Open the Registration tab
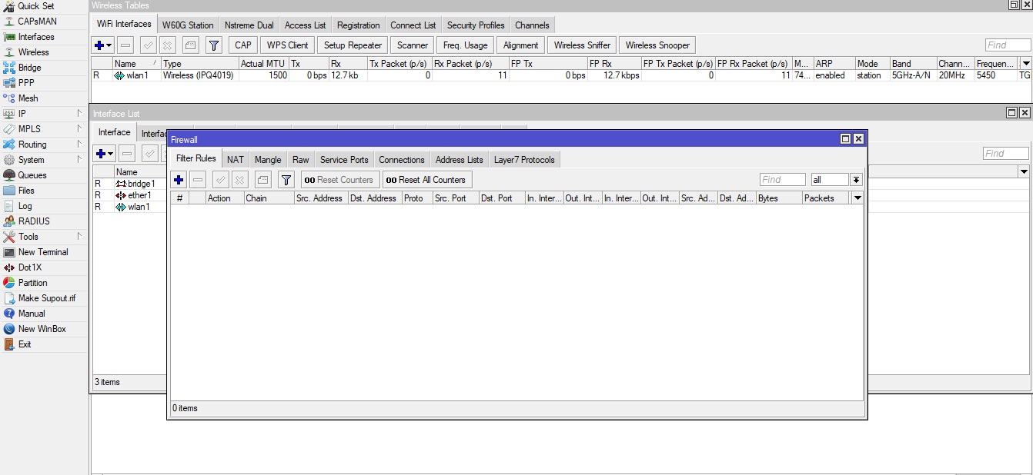The width and height of the screenshot is (1033, 475). click(x=358, y=25)
